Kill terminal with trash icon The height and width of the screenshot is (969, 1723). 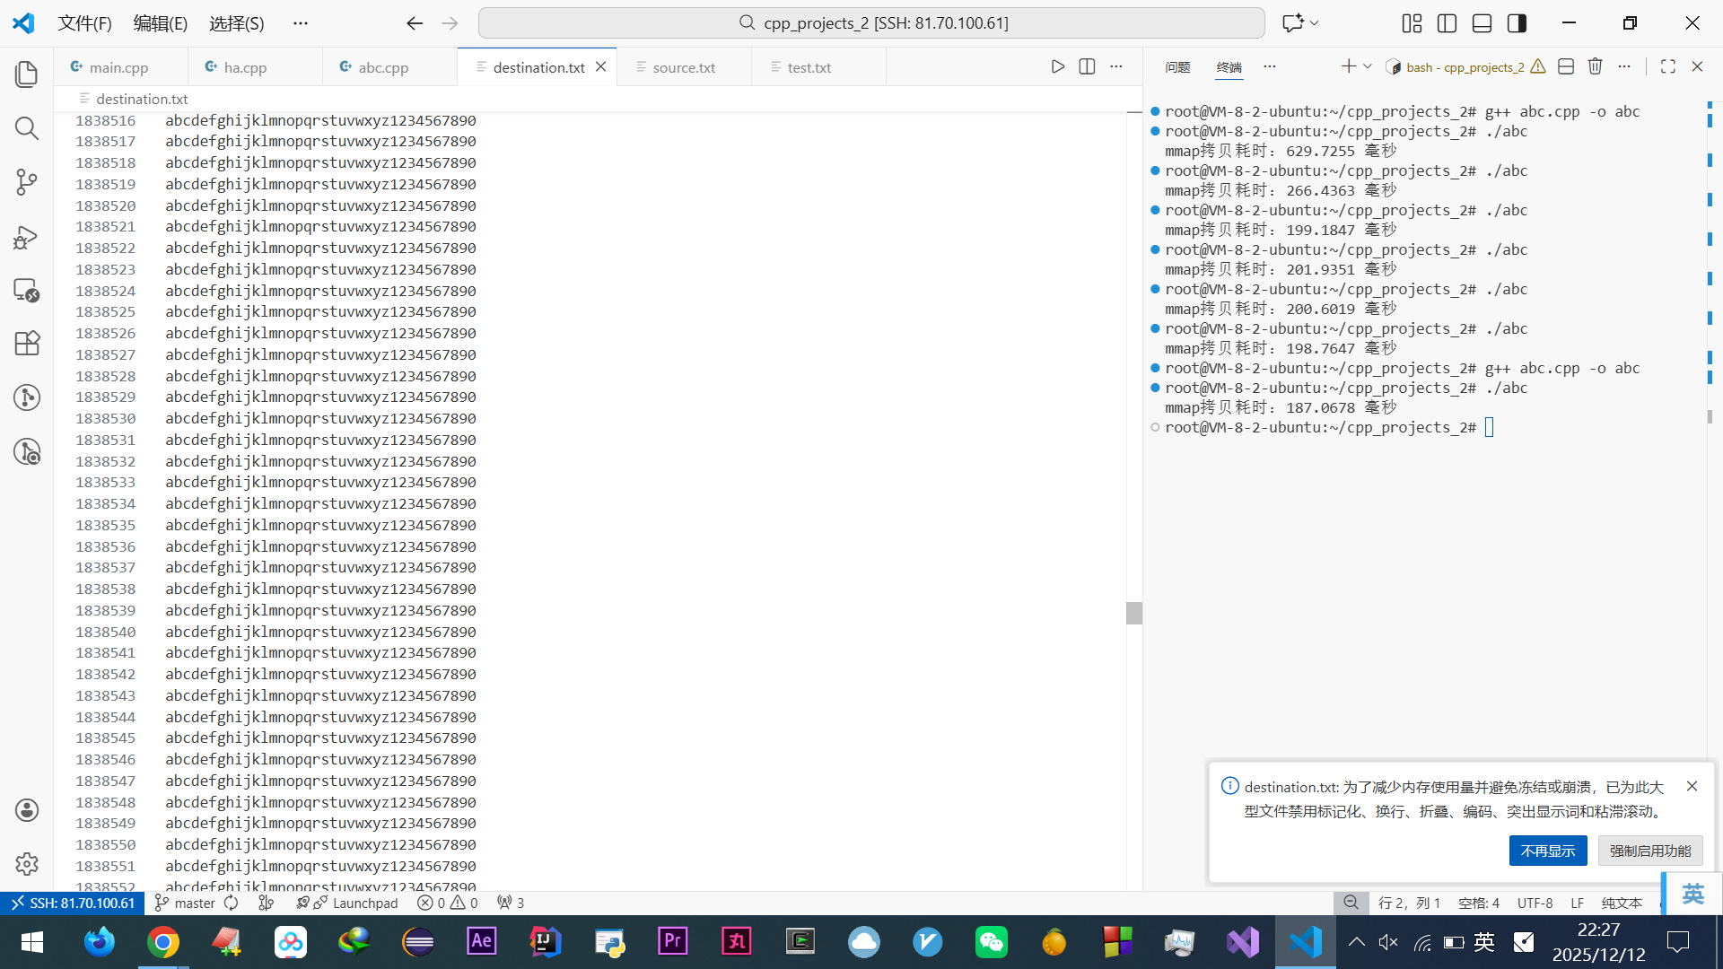(1595, 66)
